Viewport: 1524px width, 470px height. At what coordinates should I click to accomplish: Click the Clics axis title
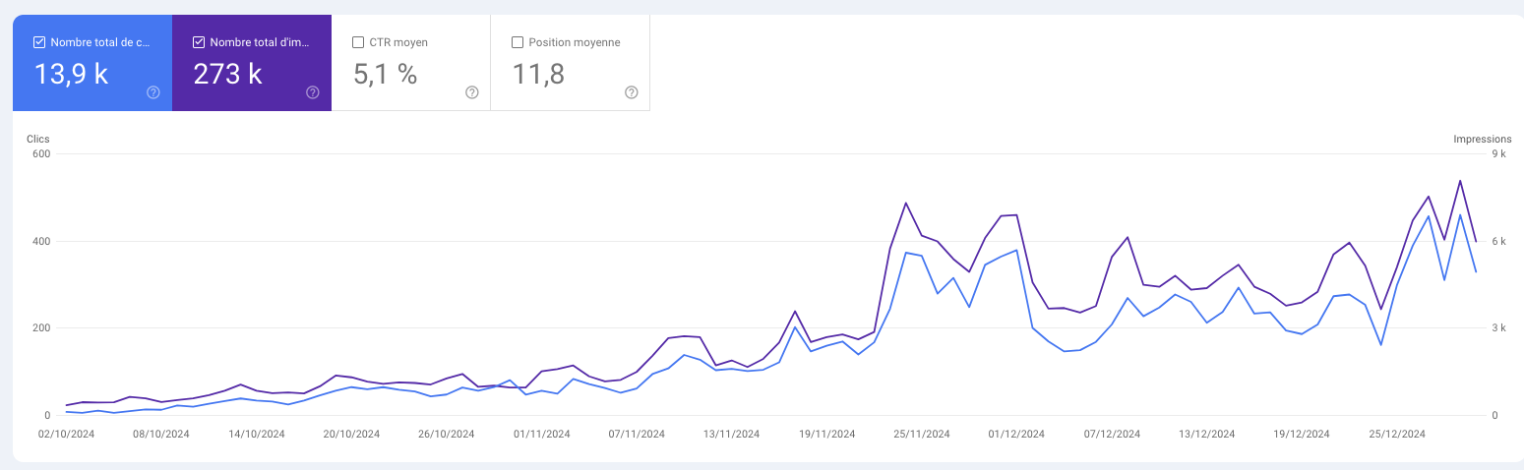coord(38,140)
